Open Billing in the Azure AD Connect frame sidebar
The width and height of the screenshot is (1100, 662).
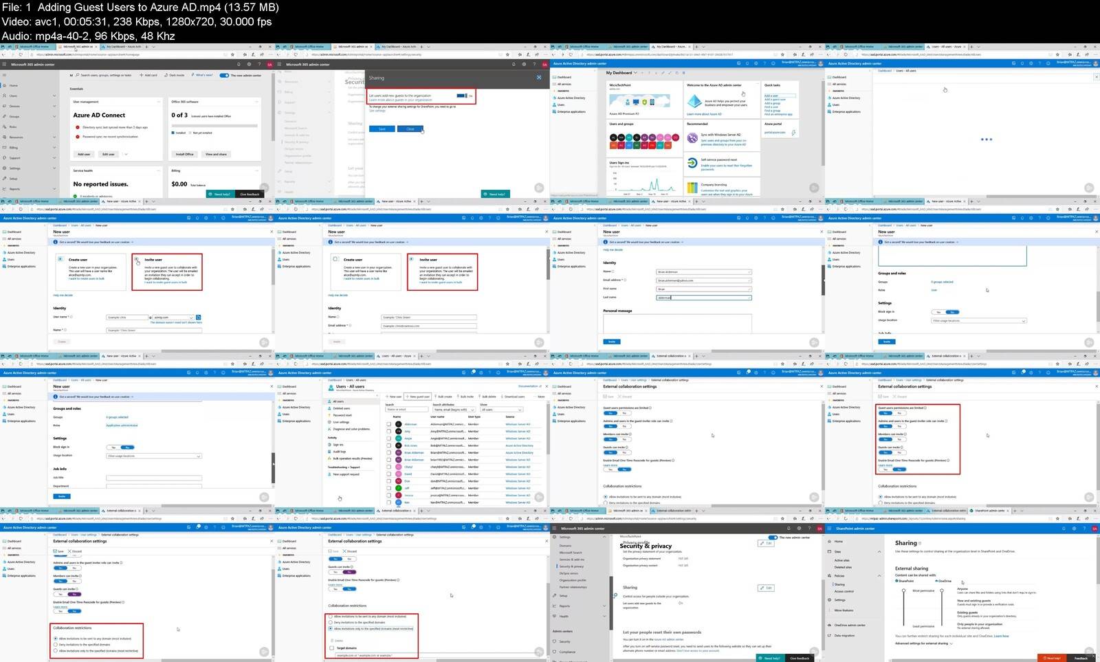click(14, 147)
